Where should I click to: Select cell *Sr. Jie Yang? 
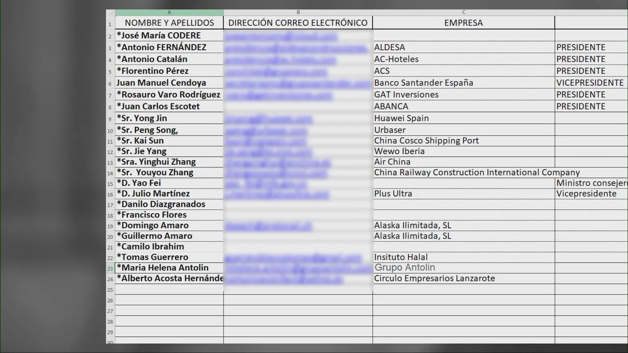tap(169, 151)
